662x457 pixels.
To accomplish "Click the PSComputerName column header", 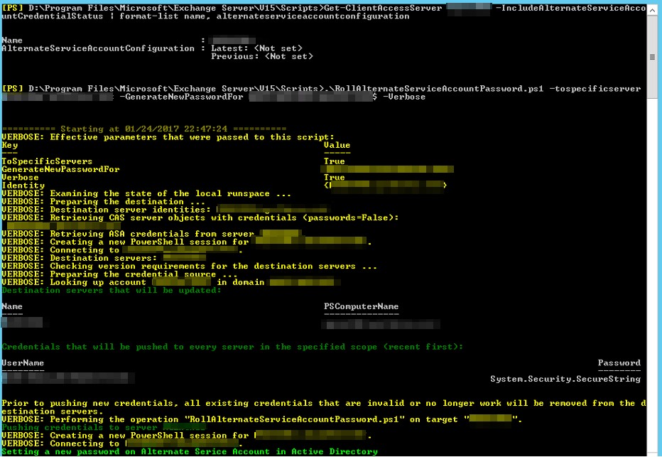I will pyautogui.click(x=361, y=306).
